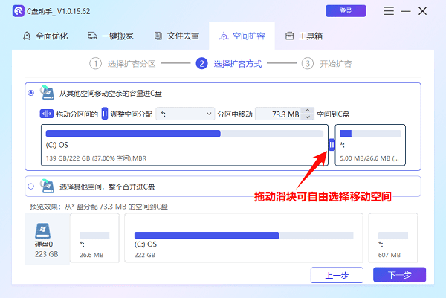Switch to the 空间扩容 tab
The height and width of the screenshot is (298, 446).
tap(242, 36)
